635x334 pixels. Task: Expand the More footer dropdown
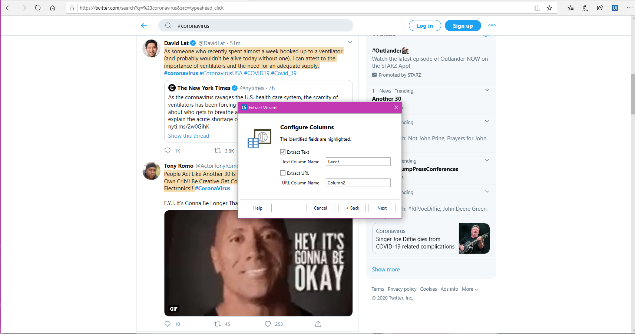point(470,289)
